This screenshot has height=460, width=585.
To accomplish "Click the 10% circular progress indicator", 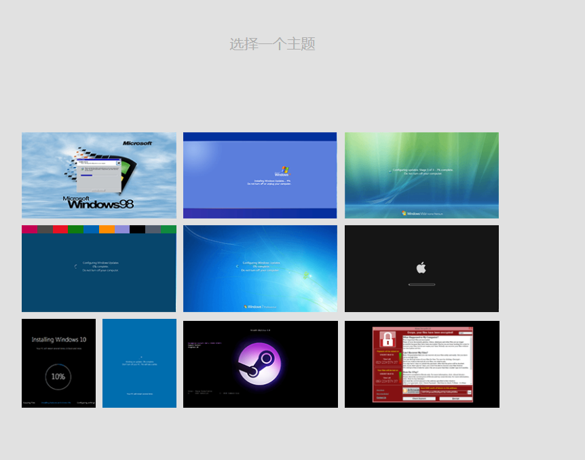I will click(58, 376).
